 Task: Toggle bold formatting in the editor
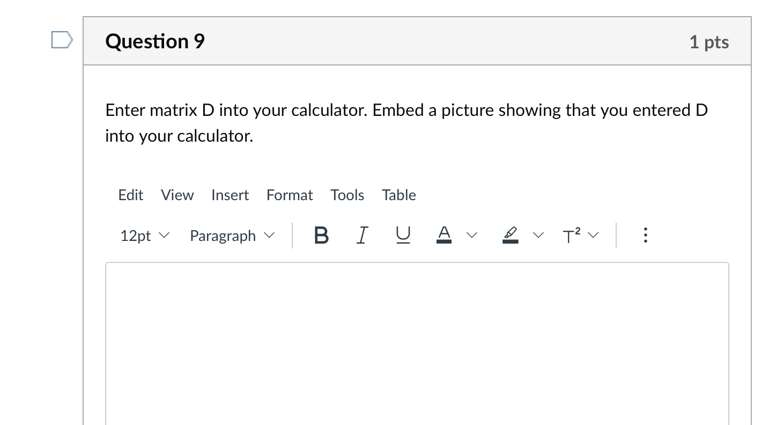point(321,235)
